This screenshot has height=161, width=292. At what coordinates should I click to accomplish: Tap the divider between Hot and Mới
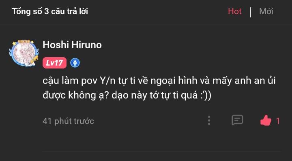pos(250,12)
